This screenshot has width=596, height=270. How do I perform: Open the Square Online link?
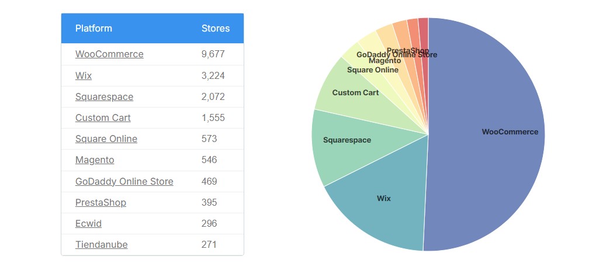(x=106, y=139)
